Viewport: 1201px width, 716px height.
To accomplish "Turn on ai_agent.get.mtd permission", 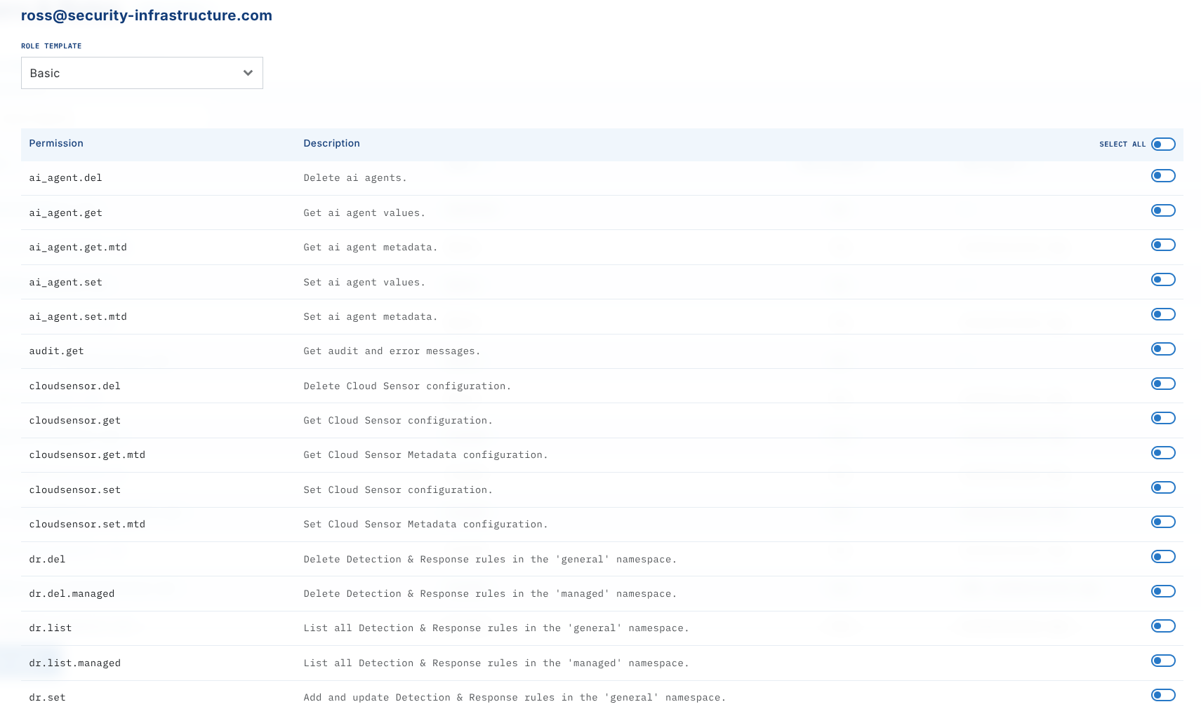I will [x=1162, y=245].
